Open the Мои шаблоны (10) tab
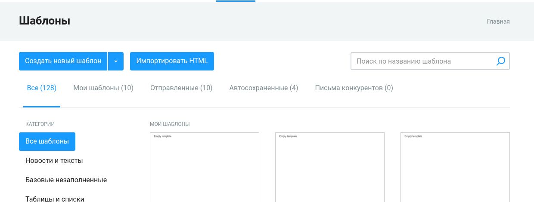 103,88
